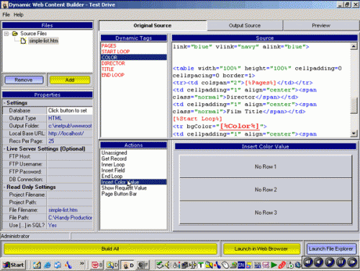
Task: Click the Use [...] in SQL? Yes value
Action: tap(70, 226)
